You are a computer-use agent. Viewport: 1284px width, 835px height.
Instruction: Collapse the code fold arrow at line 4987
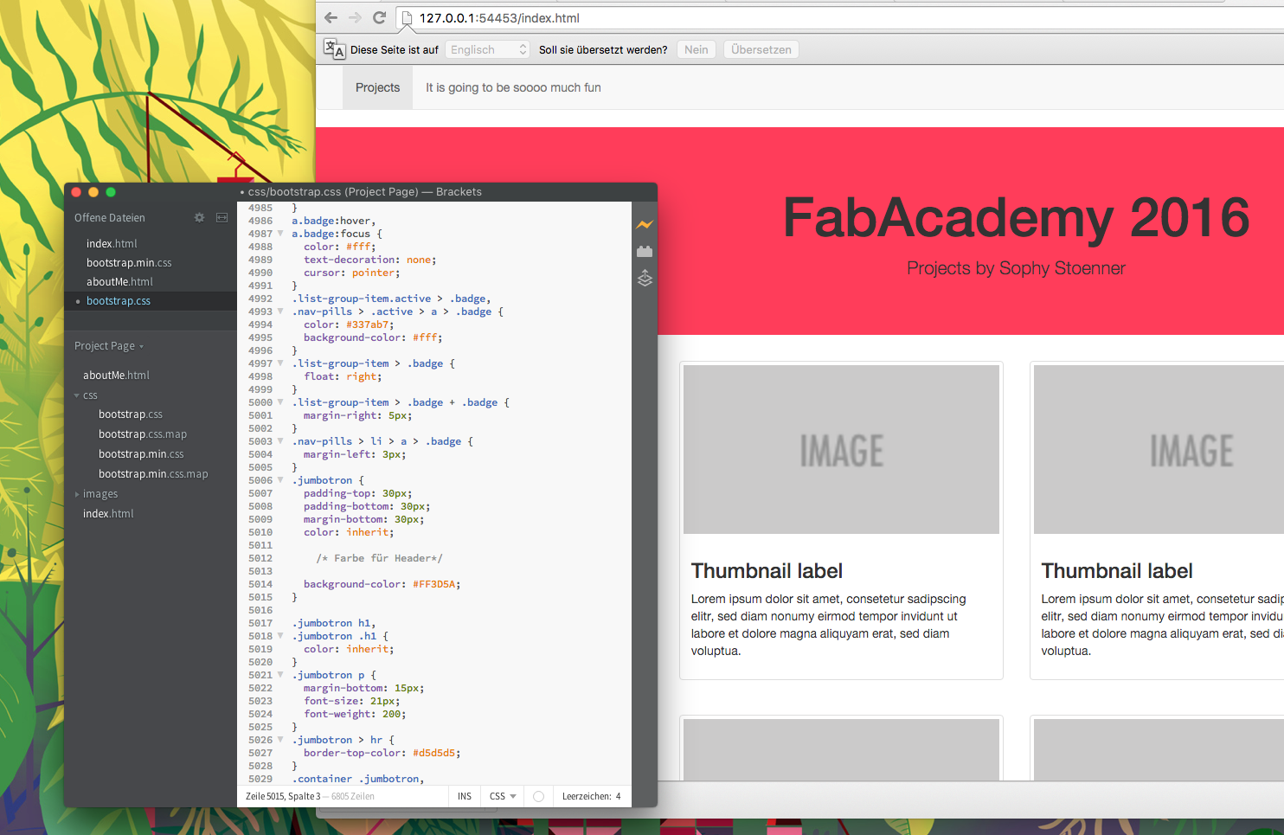[280, 234]
